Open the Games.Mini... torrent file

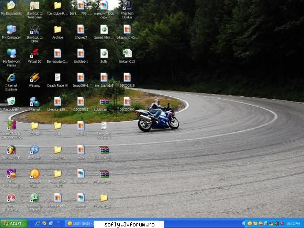pyautogui.click(x=104, y=32)
